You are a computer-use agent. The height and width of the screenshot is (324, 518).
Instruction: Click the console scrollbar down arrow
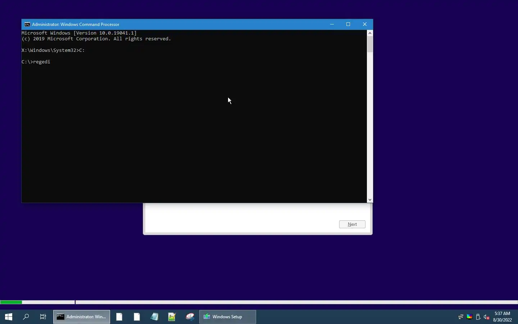click(x=370, y=200)
